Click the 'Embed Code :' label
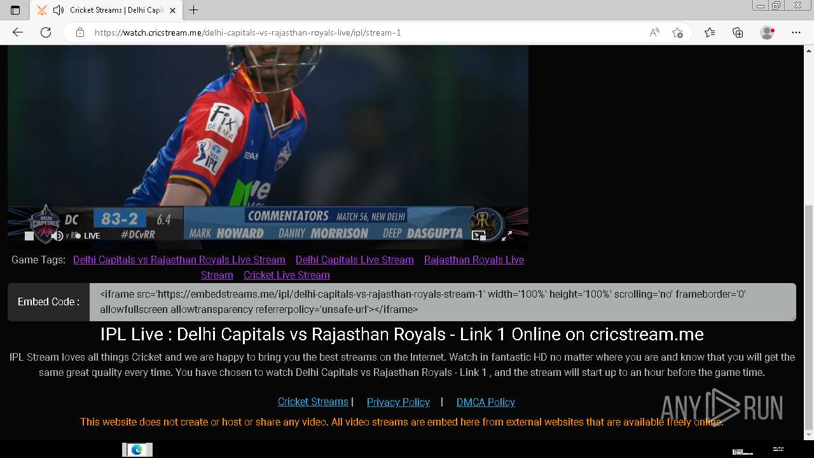The width and height of the screenshot is (814, 458). coord(49,302)
